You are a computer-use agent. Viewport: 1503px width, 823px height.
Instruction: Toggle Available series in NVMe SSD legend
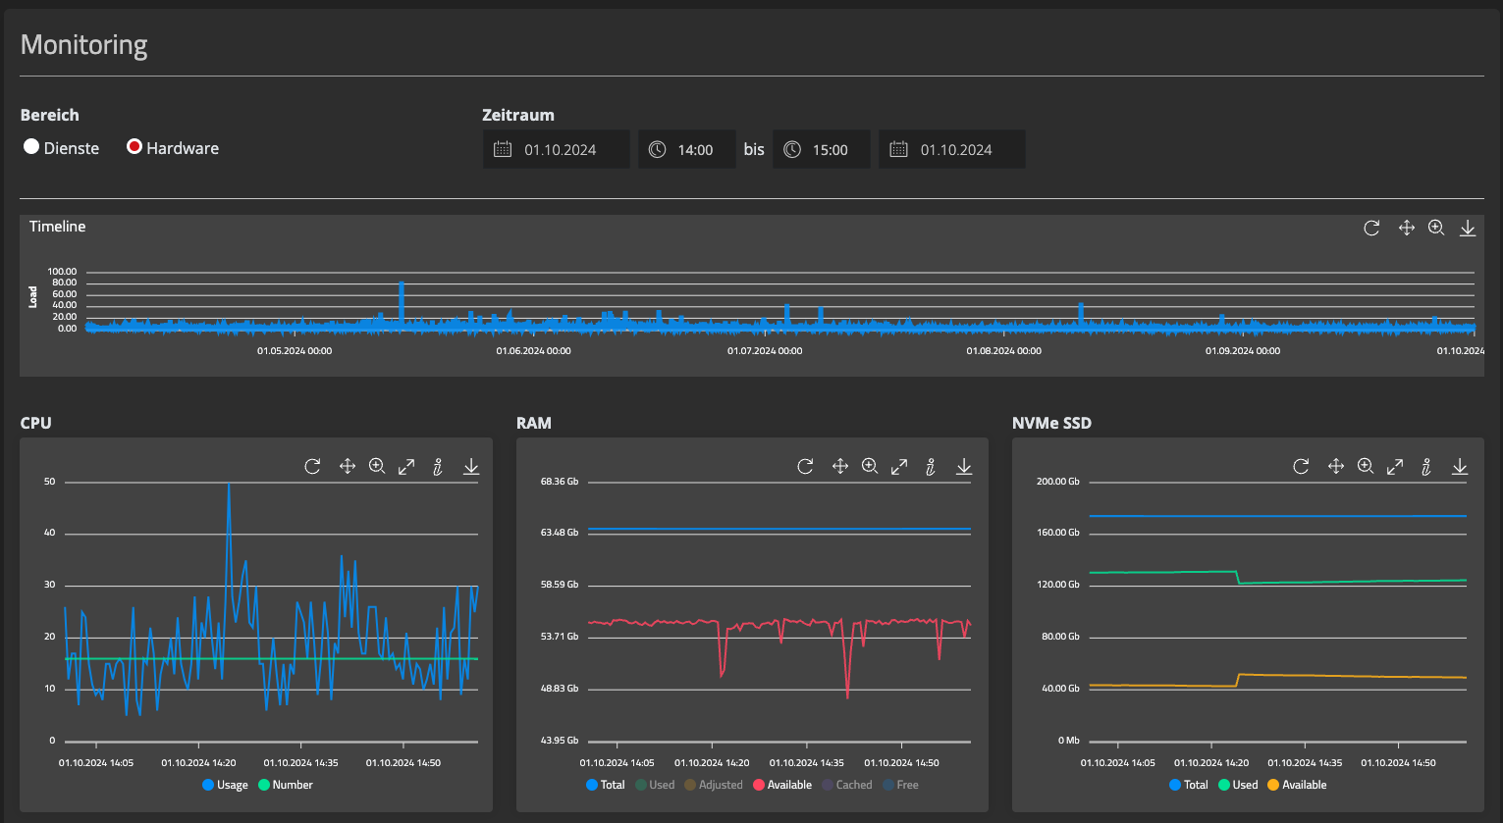tap(1297, 785)
